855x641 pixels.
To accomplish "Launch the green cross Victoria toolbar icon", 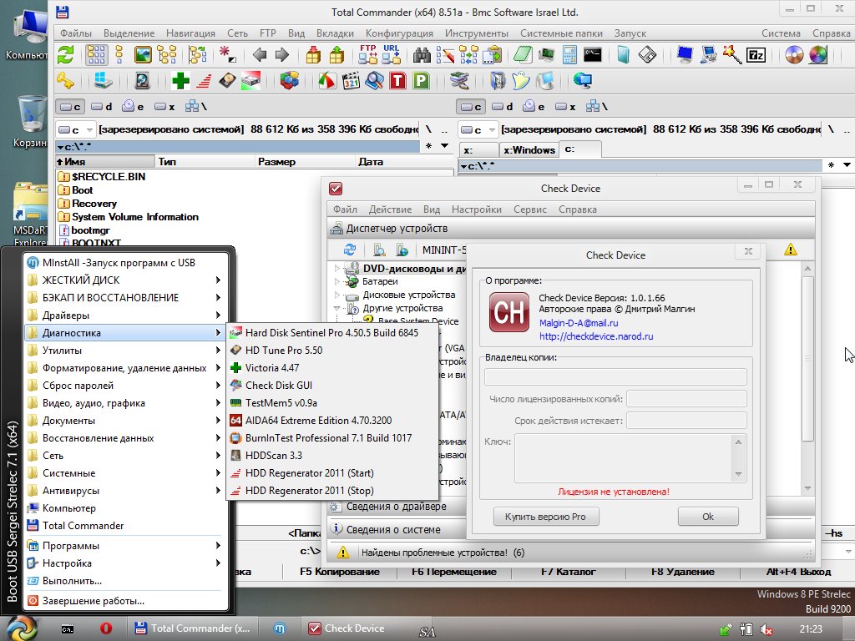I will coord(180,81).
